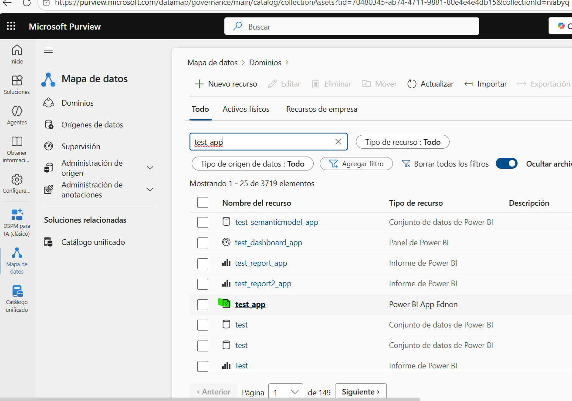572x401 pixels.
Task: Check the test_dashboard_app row
Action: point(203,243)
